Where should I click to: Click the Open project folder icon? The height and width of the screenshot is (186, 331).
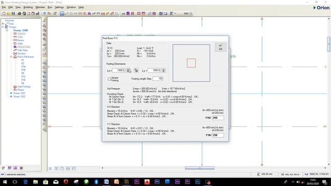click(8, 13)
